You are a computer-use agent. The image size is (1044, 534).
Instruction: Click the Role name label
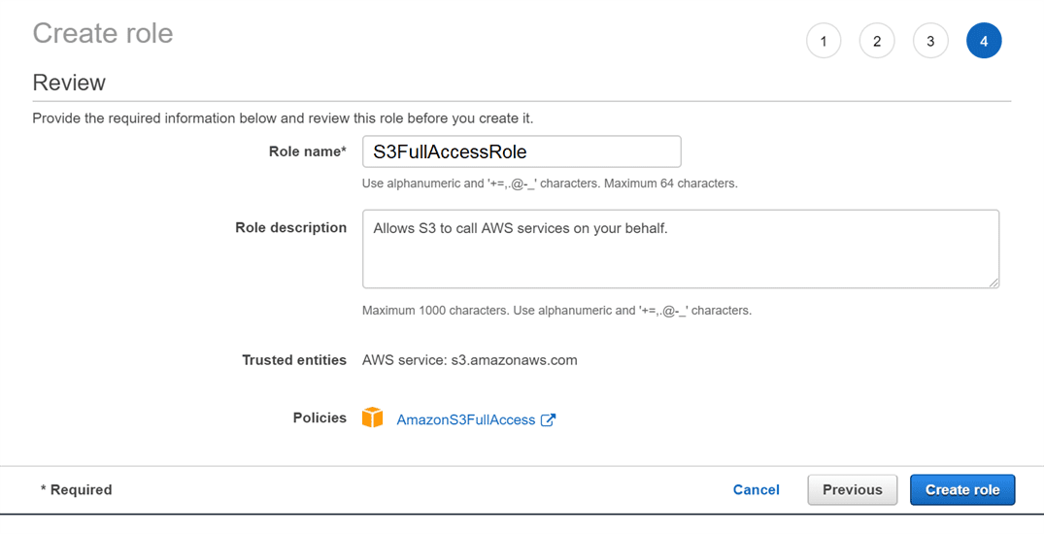click(307, 151)
